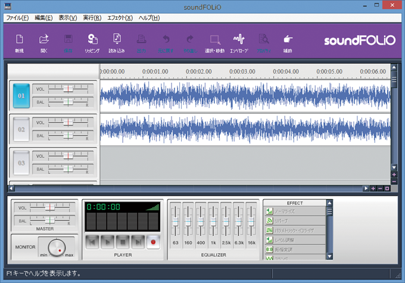405x283 pixels.
Task: Zoom out horizontally with timeline minus button
Action: click(380, 189)
